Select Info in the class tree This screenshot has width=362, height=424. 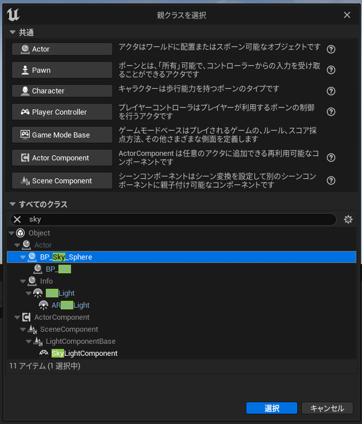46,281
